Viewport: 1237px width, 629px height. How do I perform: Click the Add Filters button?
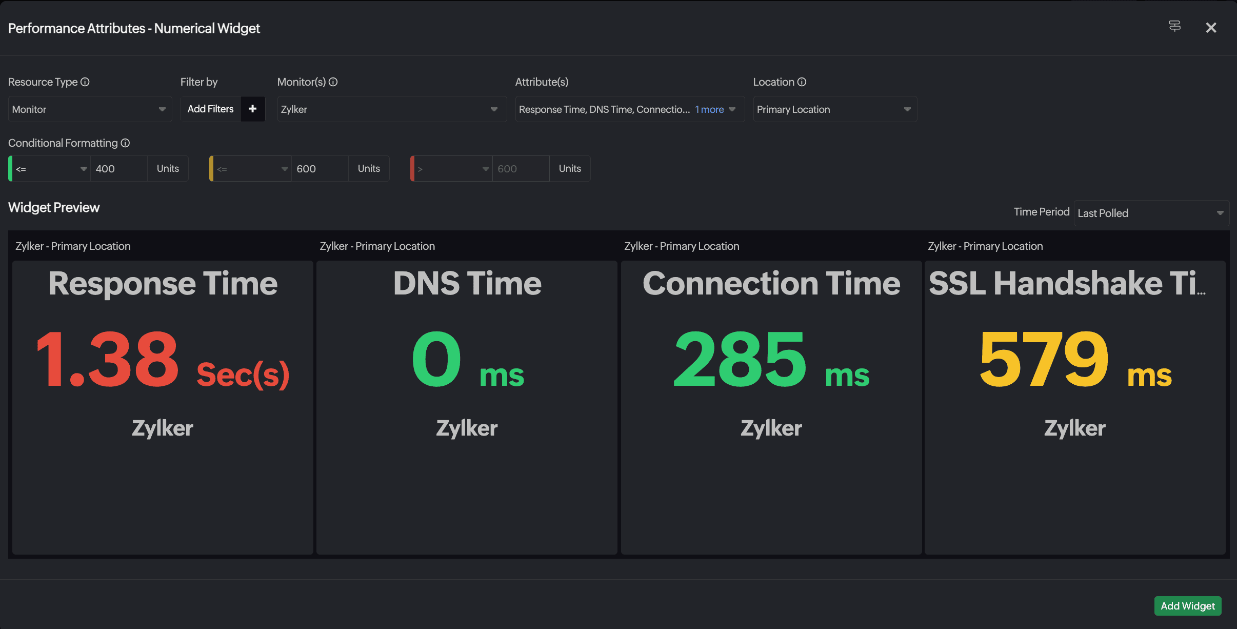[210, 109]
